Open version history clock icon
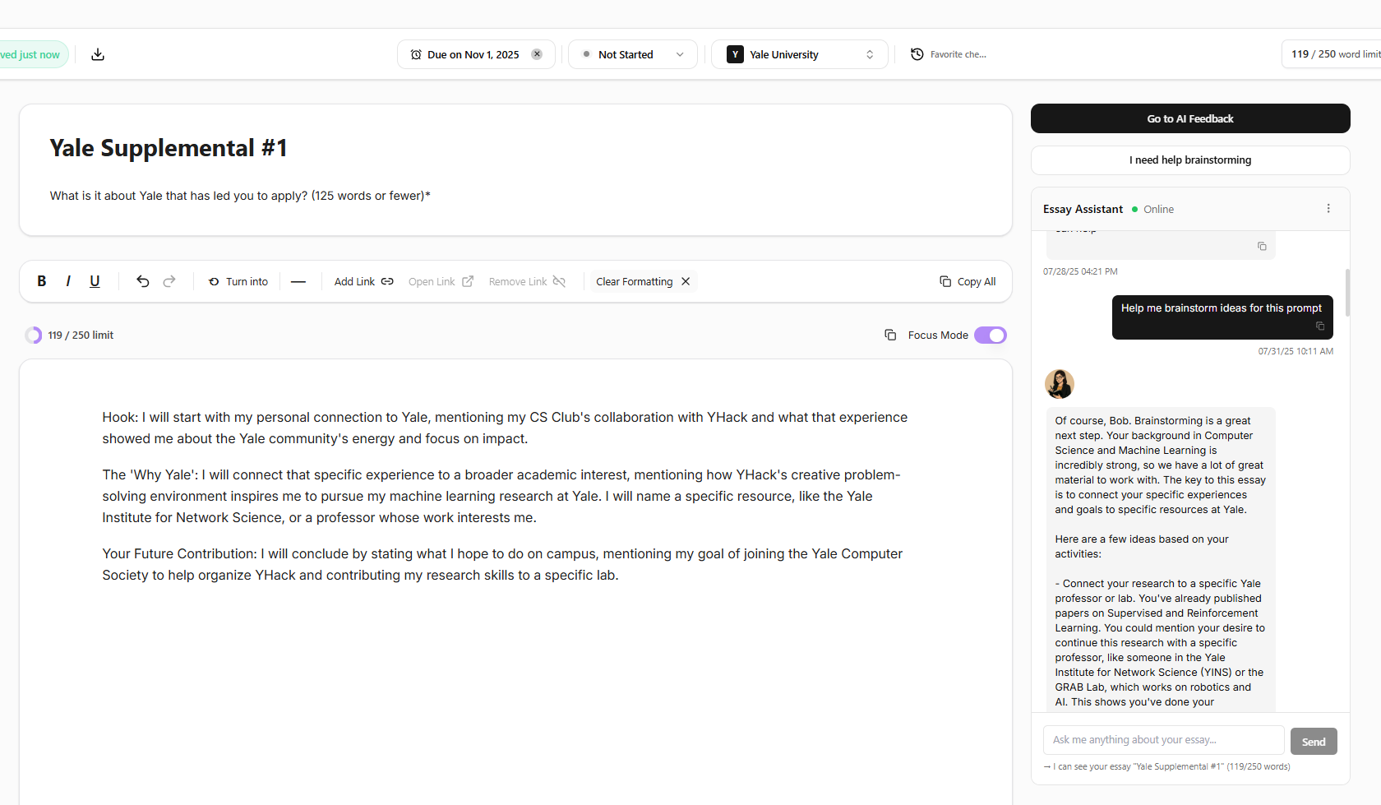This screenshot has height=805, width=1381. [x=917, y=54]
